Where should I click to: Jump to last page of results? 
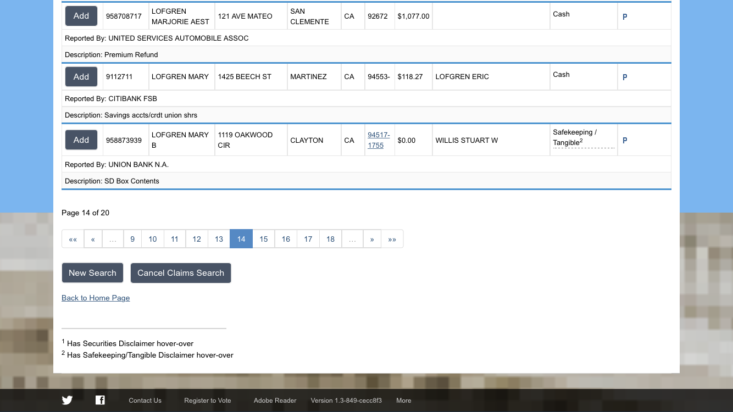[x=392, y=239]
